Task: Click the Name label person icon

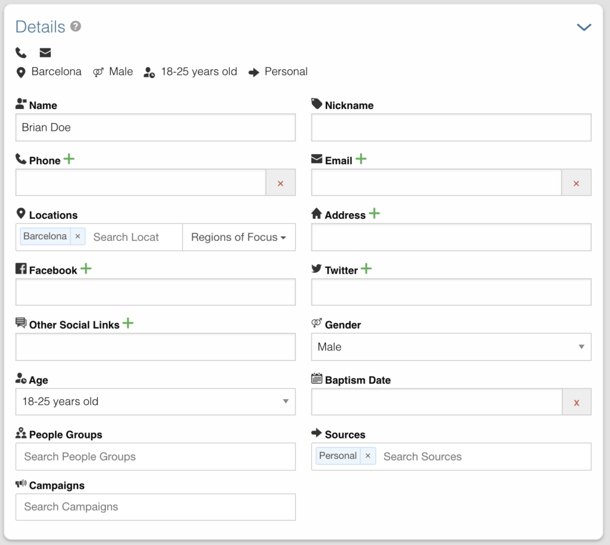Action: click(x=21, y=104)
